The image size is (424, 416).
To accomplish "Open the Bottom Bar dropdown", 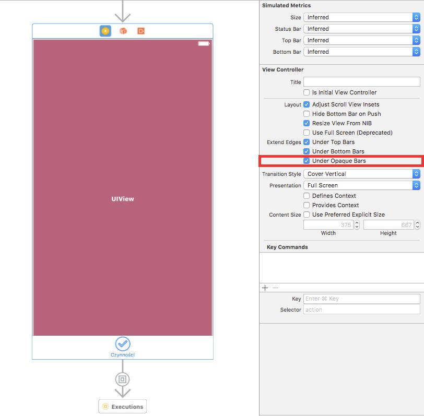I will [x=362, y=52].
